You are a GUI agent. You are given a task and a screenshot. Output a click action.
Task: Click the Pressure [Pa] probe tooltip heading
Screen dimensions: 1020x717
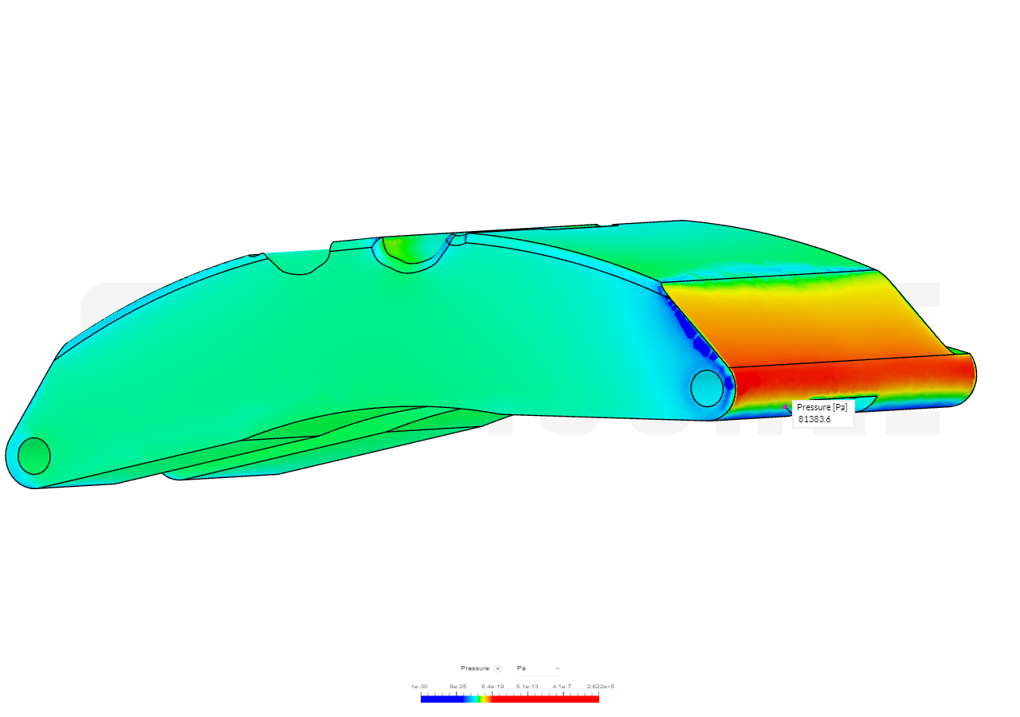coord(822,407)
